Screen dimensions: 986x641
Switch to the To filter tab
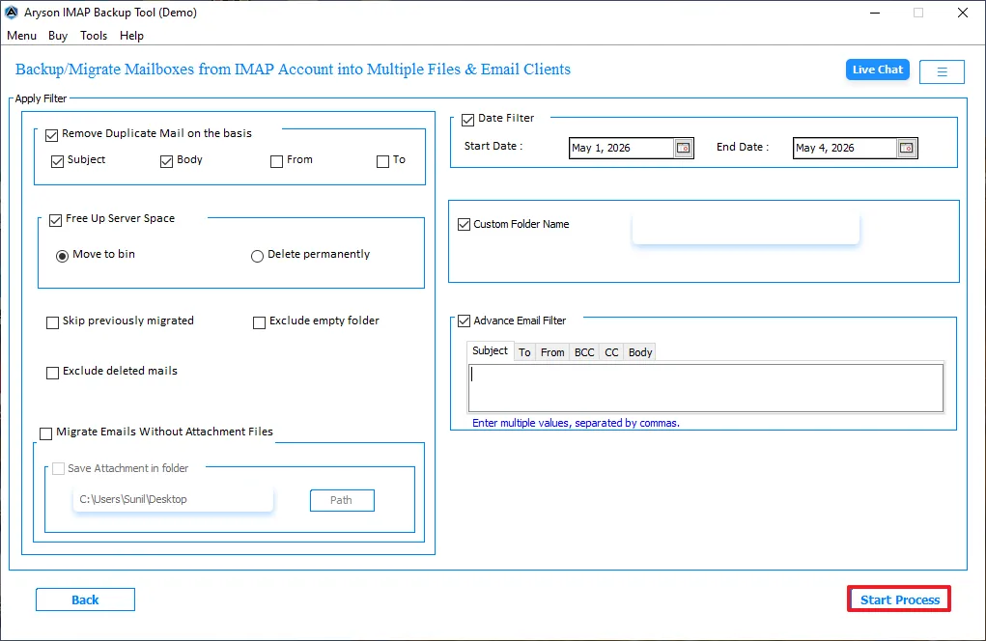coord(524,352)
